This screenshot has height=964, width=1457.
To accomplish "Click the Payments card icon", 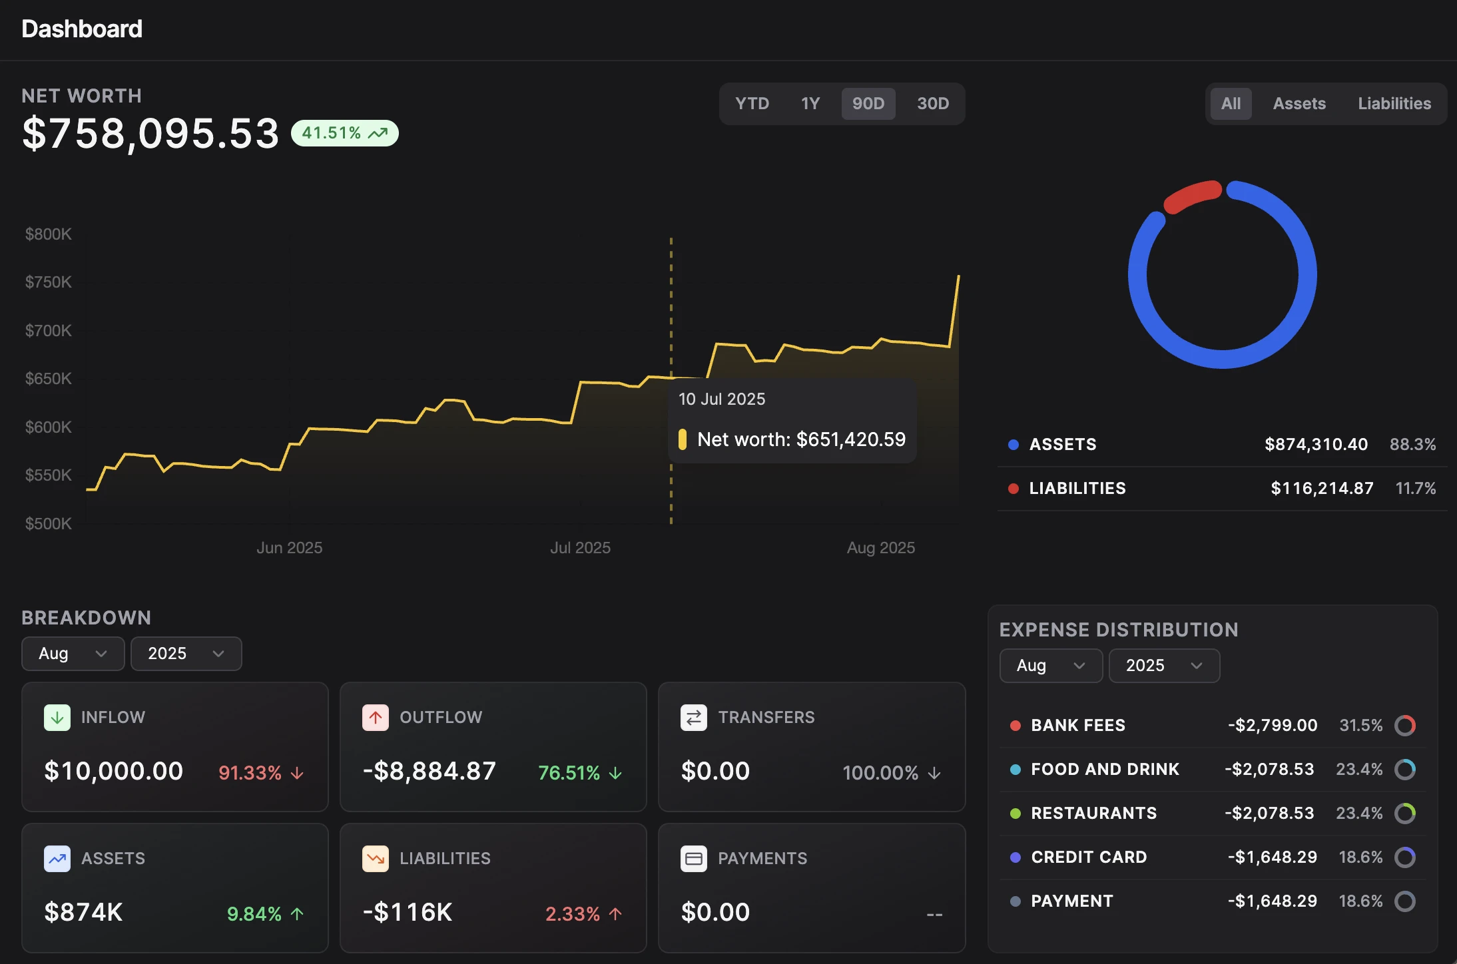I will coord(693,858).
